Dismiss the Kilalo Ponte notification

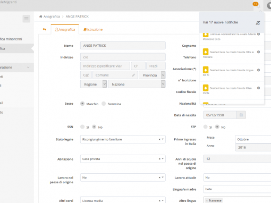pyautogui.click(x=258, y=88)
